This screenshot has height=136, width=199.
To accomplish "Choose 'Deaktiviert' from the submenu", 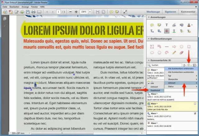I will (155, 90).
